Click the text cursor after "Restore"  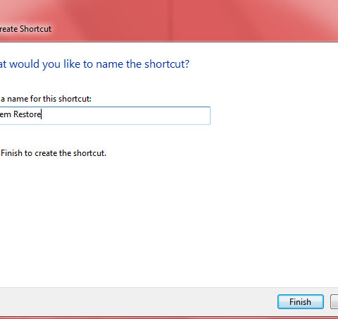42,114
